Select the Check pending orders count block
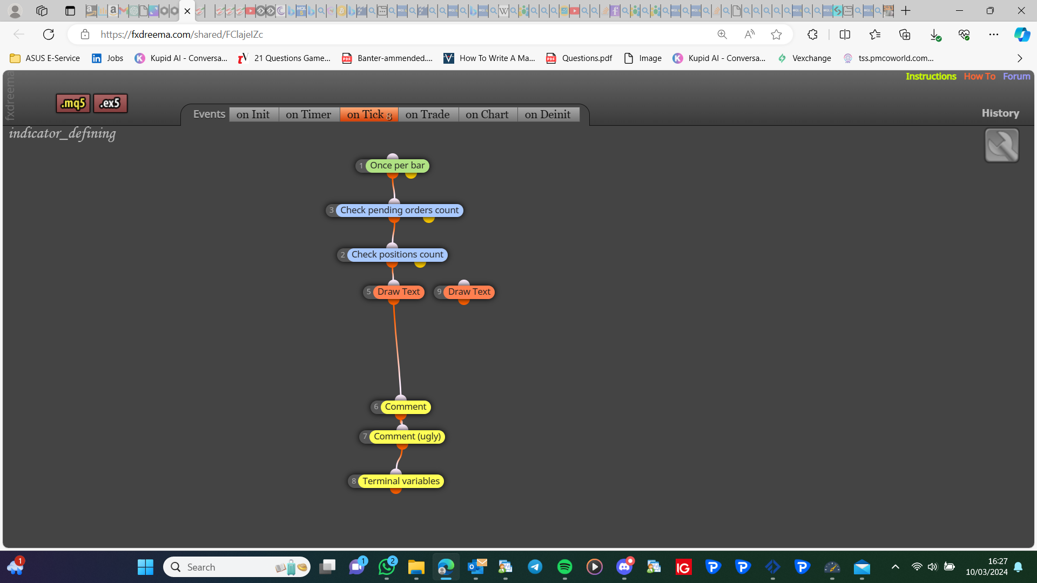1037x583 pixels. point(399,211)
